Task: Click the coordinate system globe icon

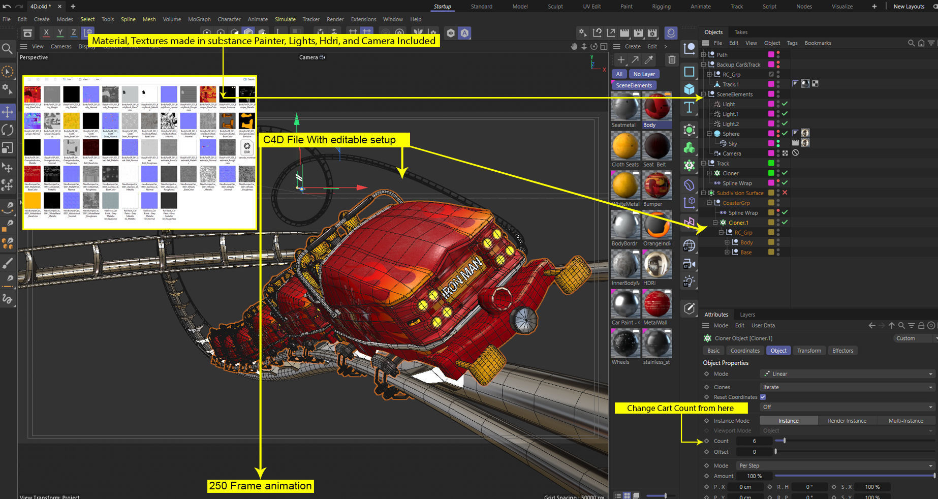Action: [x=88, y=33]
